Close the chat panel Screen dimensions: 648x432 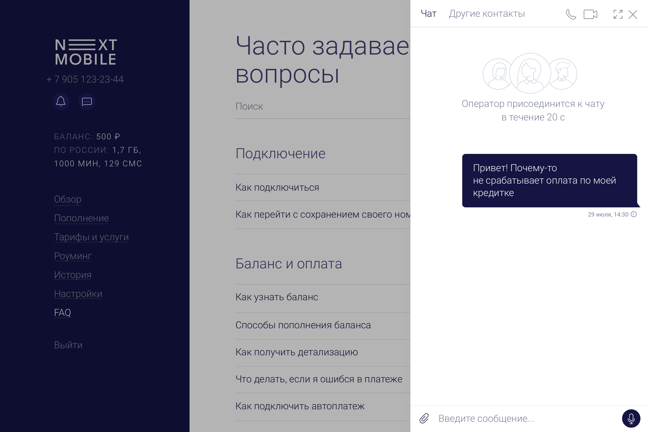633,14
